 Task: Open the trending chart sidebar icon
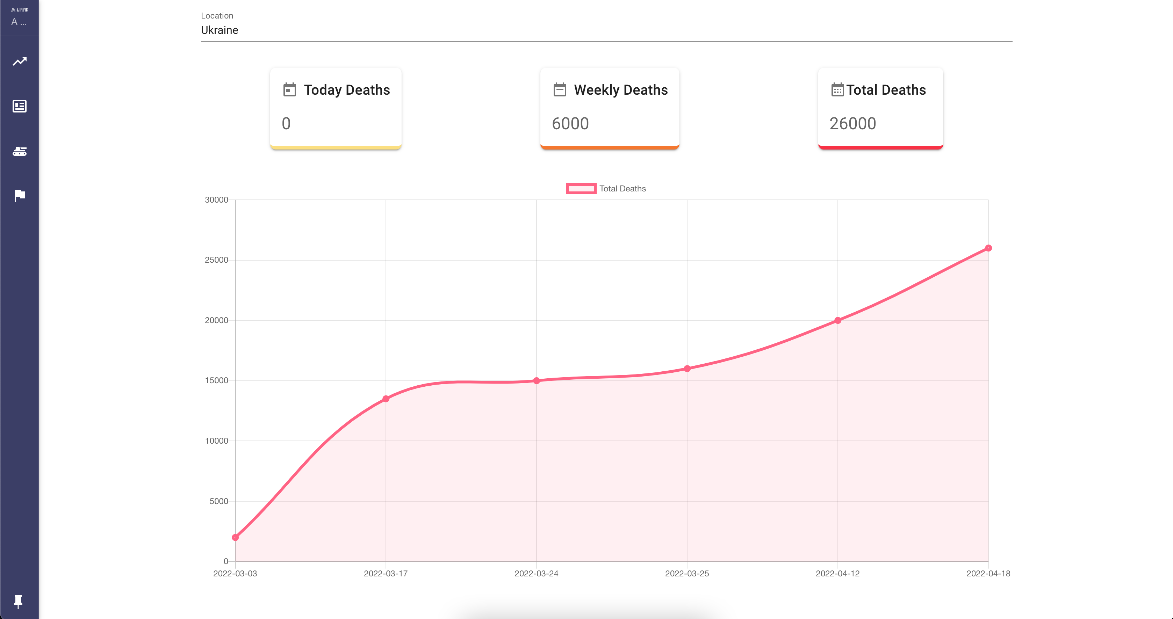(x=20, y=61)
